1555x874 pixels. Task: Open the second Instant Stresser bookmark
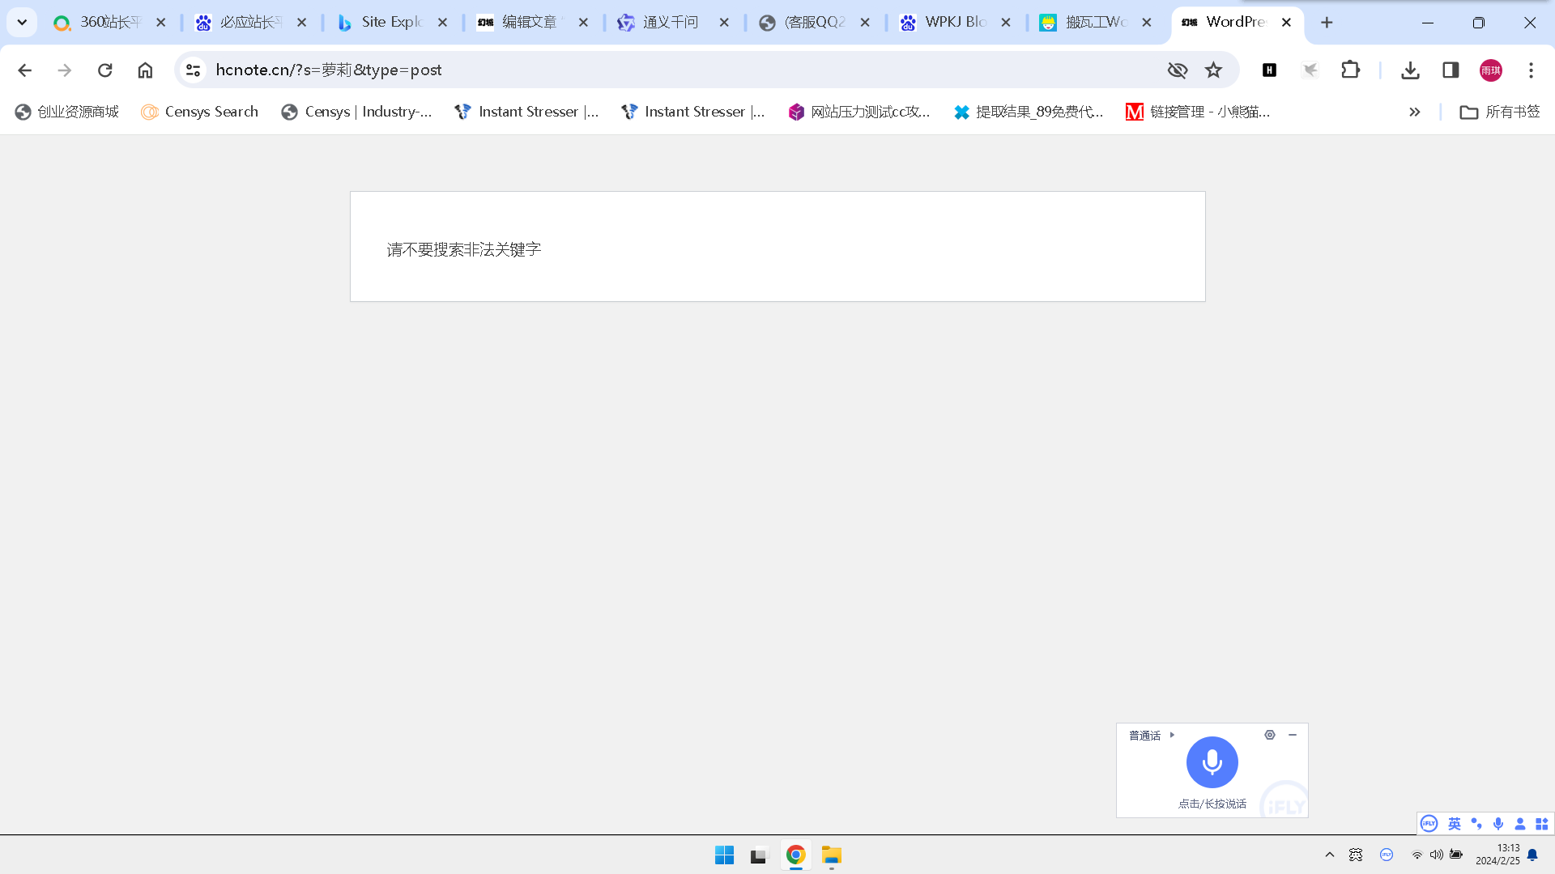pos(693,112)
